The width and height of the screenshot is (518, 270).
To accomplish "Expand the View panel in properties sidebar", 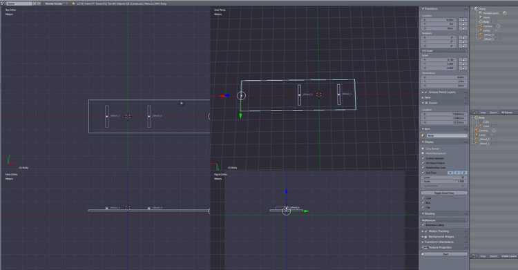I will (423, 97).
